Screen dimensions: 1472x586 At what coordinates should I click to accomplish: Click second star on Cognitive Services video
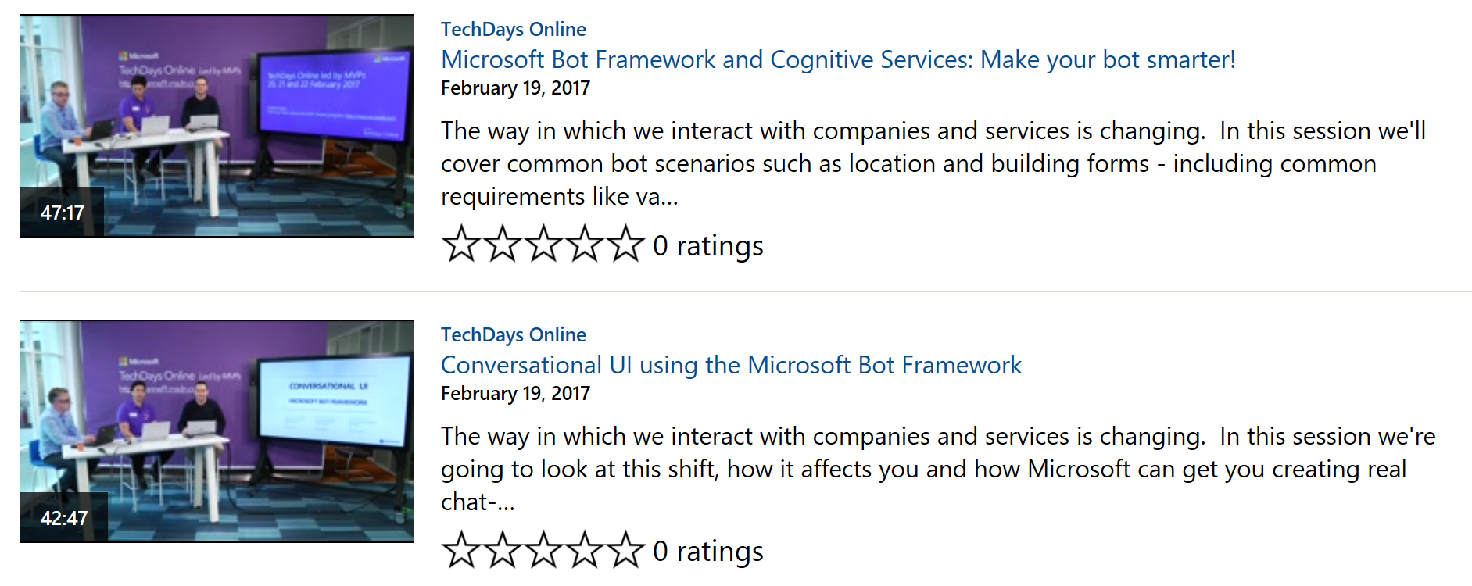tap(503, 244)
